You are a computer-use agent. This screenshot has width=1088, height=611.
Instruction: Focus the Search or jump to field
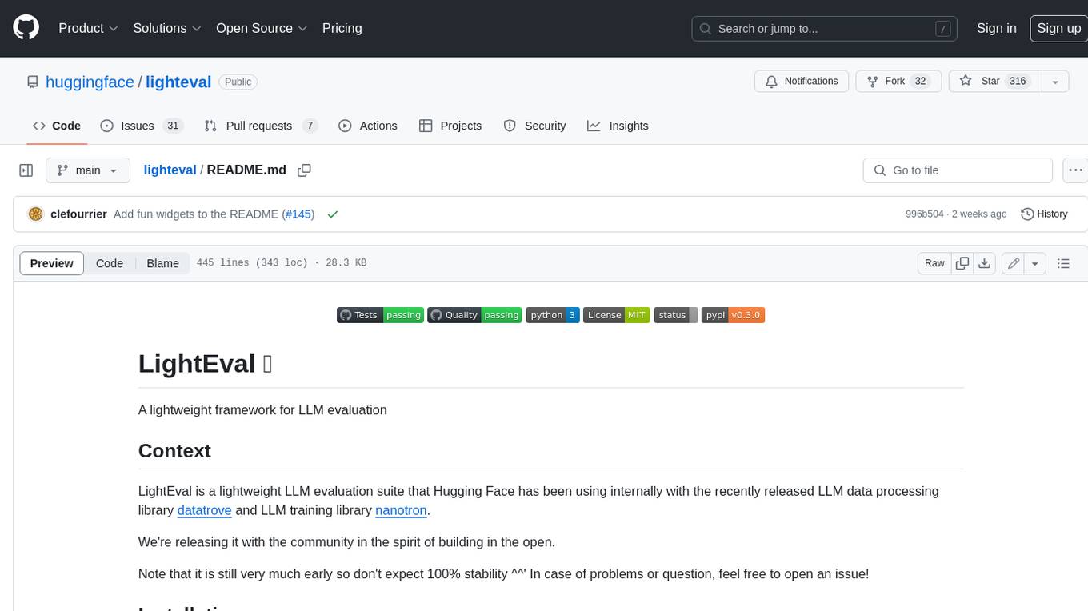click(x=824, y=29)
